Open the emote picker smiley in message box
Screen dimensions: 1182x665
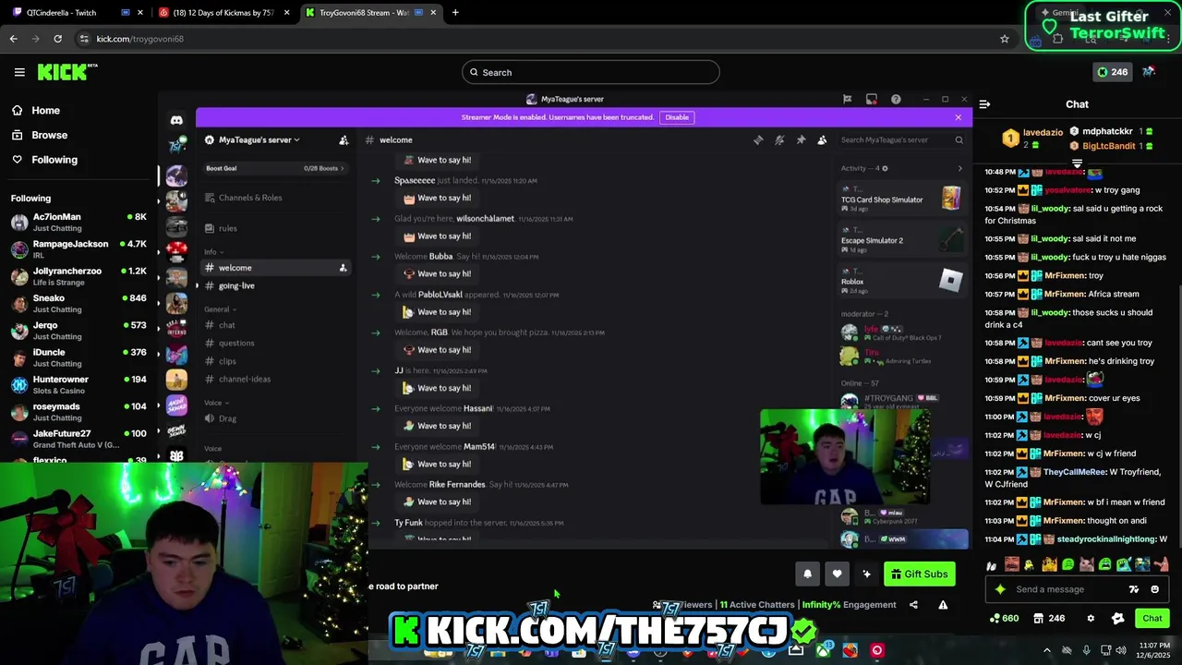[x=1154, y=589]
